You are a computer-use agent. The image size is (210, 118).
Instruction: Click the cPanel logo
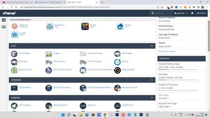pos(9,13)
